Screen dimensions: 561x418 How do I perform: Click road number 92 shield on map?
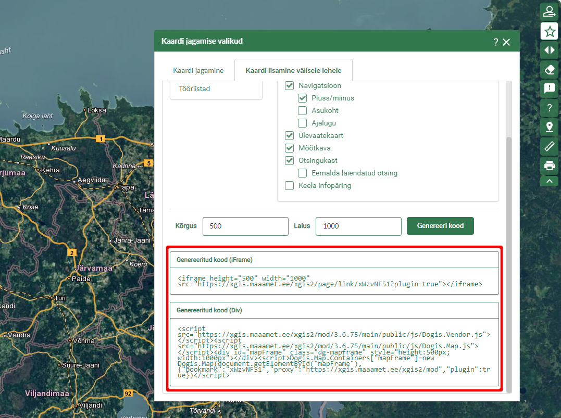point(128,394)
